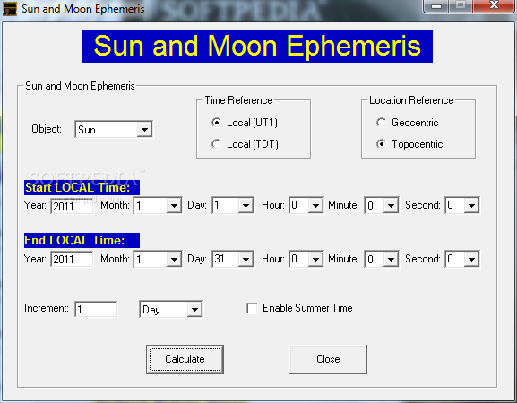Screen dimensions: 517x403
Task: Open End time Month dropdown
Action: tap(158, 259)
